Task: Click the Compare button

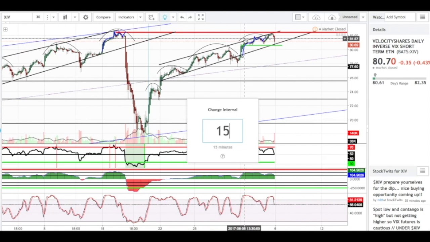Action: (103, 17)
